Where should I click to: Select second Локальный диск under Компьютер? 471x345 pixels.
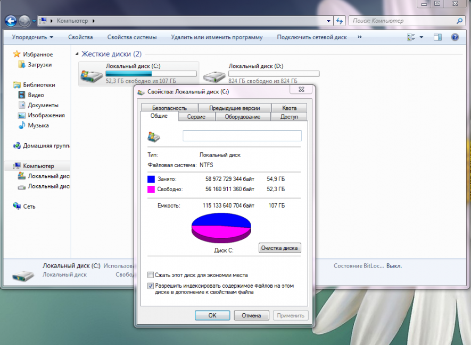click(49, 186)
